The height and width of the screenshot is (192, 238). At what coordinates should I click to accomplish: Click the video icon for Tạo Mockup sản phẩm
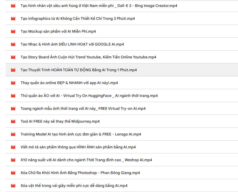13,31
